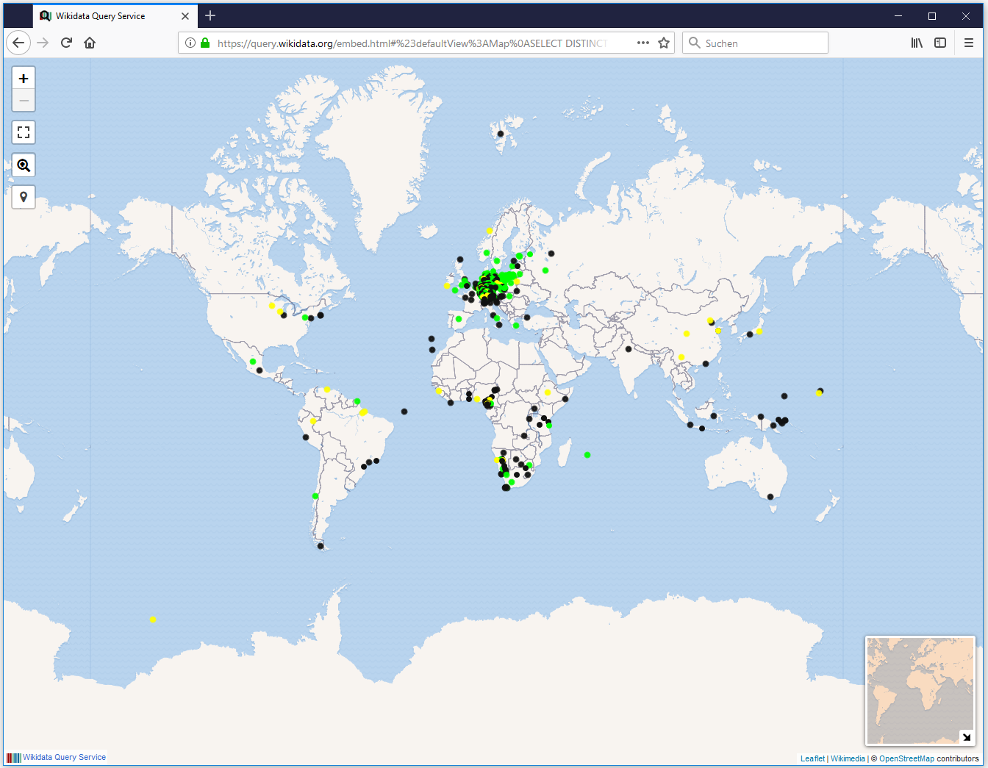Toggle fullscreen map view
The height and width of the screenshot is (768, 988).
click(x=24, y=132)
